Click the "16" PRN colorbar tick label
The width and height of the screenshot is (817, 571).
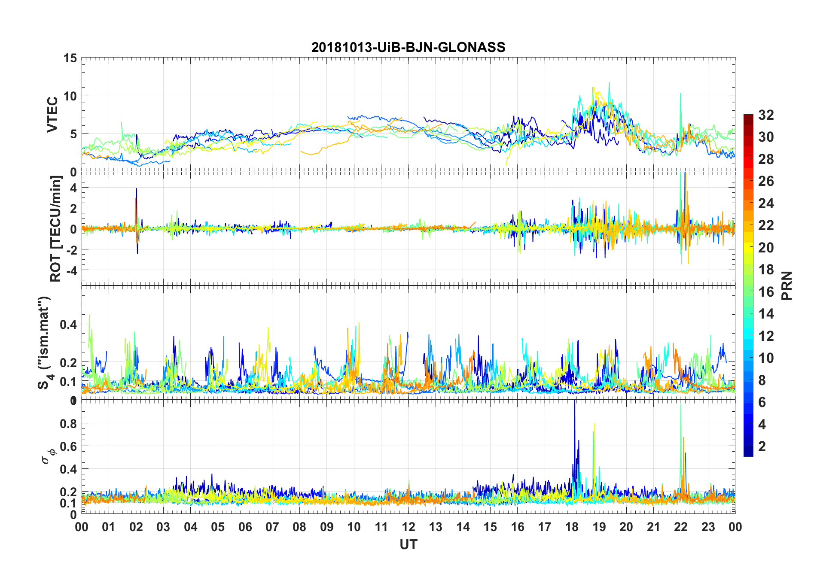[x=766, y=292]
